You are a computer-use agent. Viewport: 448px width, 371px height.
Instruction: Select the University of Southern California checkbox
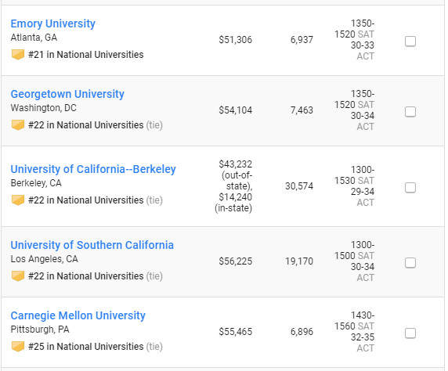410,263
